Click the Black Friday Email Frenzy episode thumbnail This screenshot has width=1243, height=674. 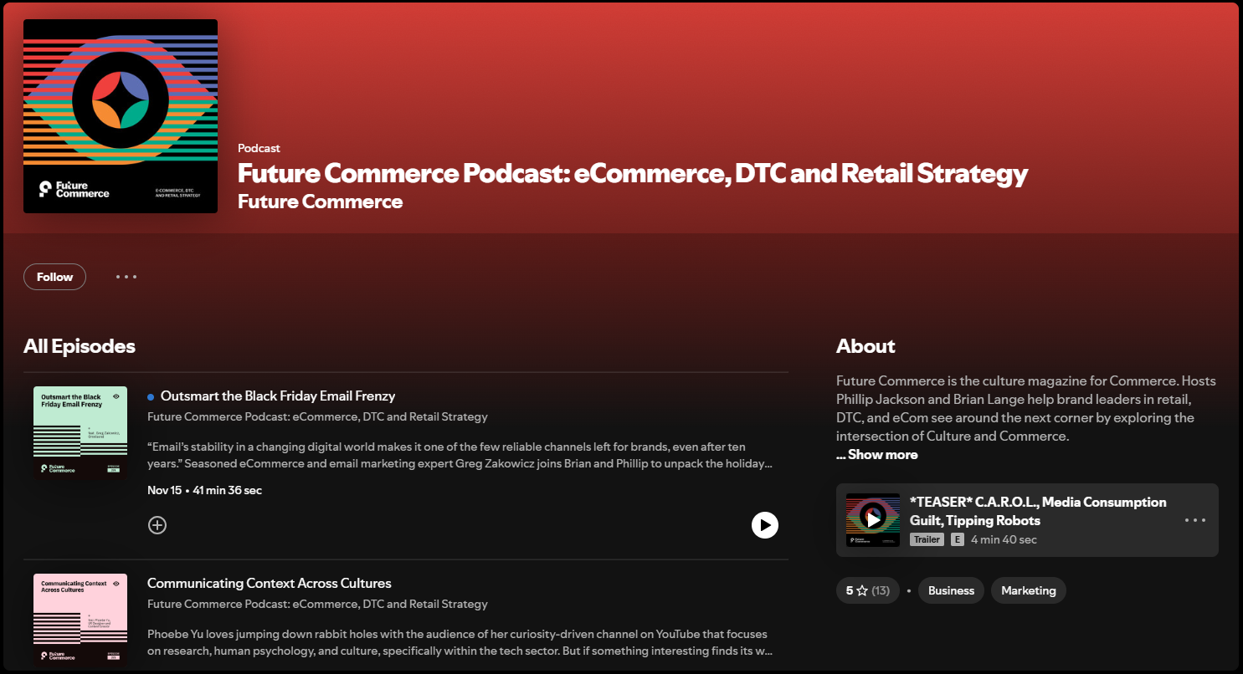click(80, 433)
